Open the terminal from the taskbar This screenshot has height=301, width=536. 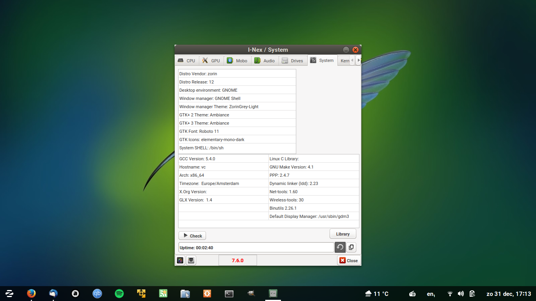click(x=229, y=294)
